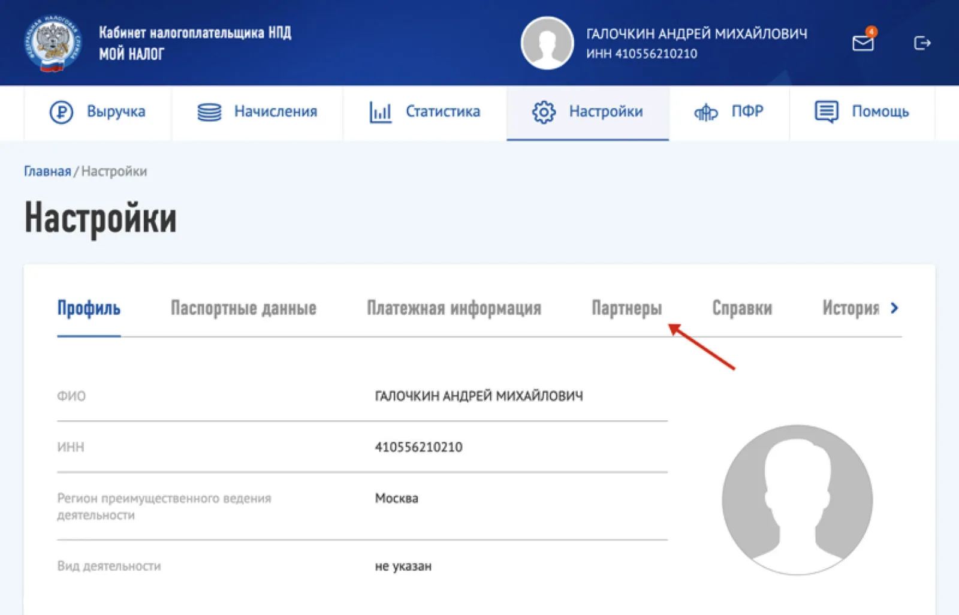
Task: Click the user name in header
Action: (696, 34)
